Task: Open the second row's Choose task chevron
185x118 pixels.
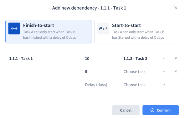Action: coord(163,71)
